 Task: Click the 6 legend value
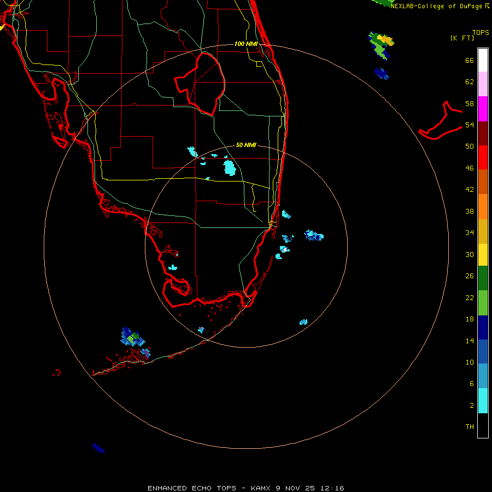coord(472,384)
